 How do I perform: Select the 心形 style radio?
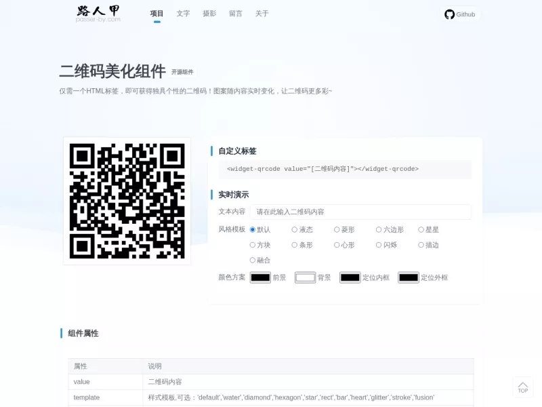(x=337, y=245)
